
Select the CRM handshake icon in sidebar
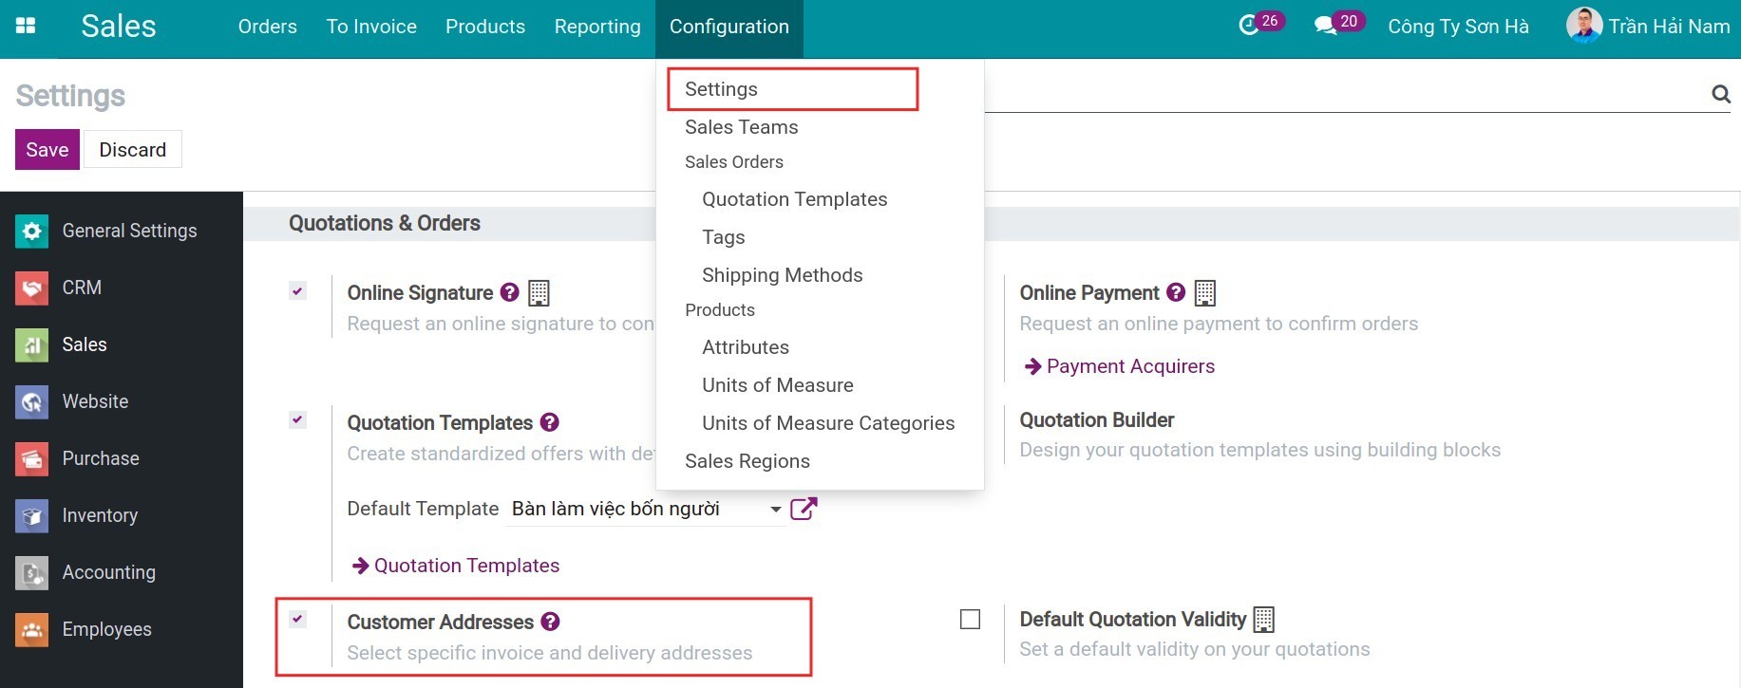click(x=31, y=288)
